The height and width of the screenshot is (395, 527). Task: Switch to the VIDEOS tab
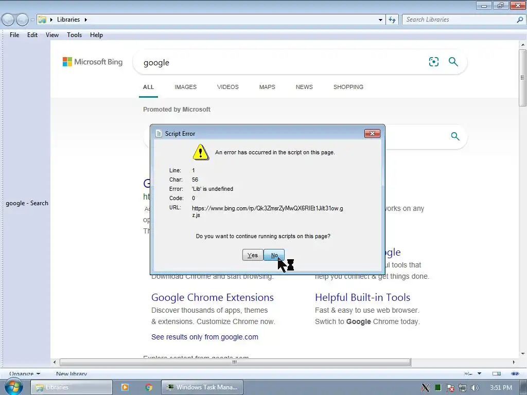point(228,87)
